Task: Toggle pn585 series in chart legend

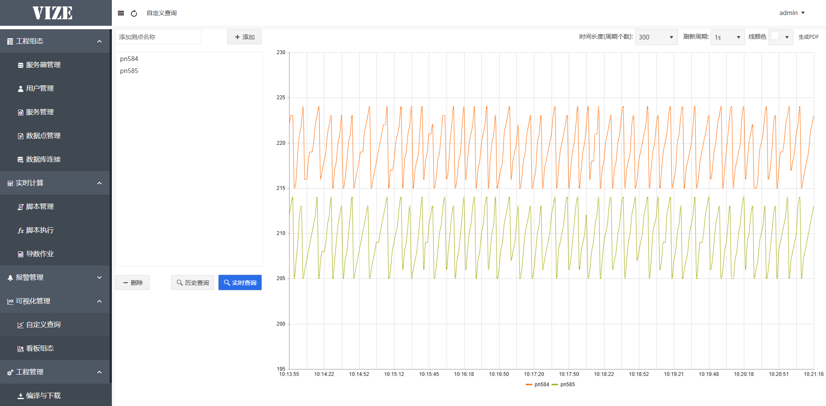Action: coord(563,385)
